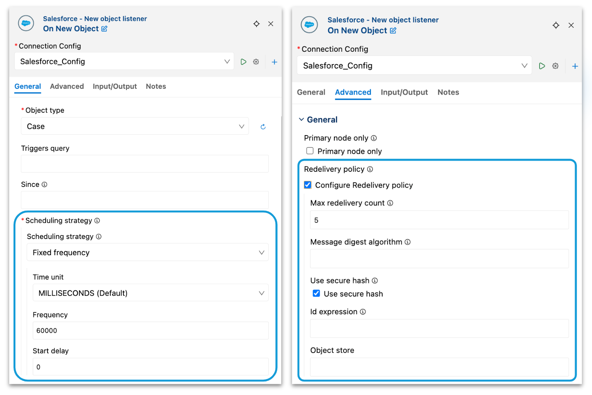Show info for Id expression
The width and height of the screenshot is (592, 395).
pos(363,312)
